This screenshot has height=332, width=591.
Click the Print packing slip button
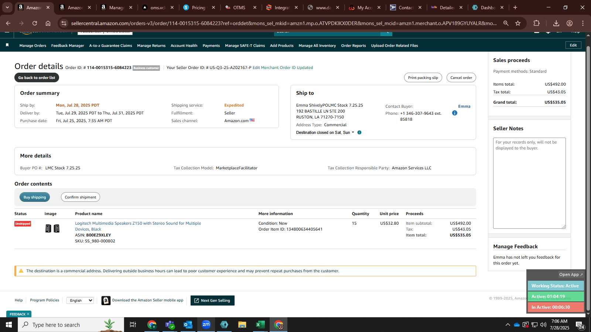(x=423, y=77)
